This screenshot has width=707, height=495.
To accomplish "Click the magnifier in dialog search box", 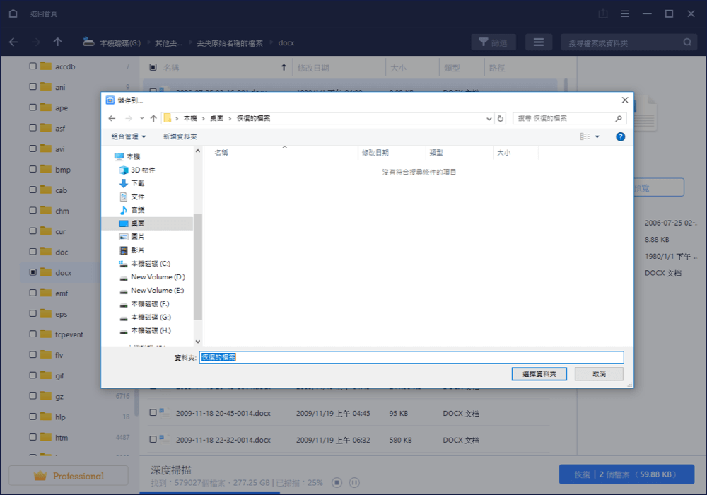I will (619, 118).
